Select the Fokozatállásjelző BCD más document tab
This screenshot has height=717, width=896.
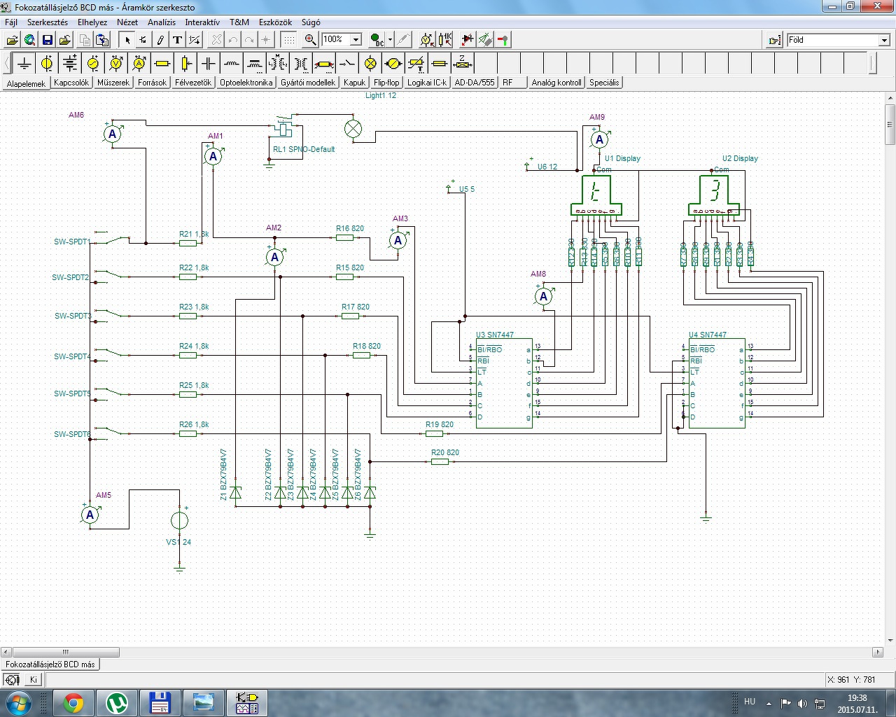[50, 664]
